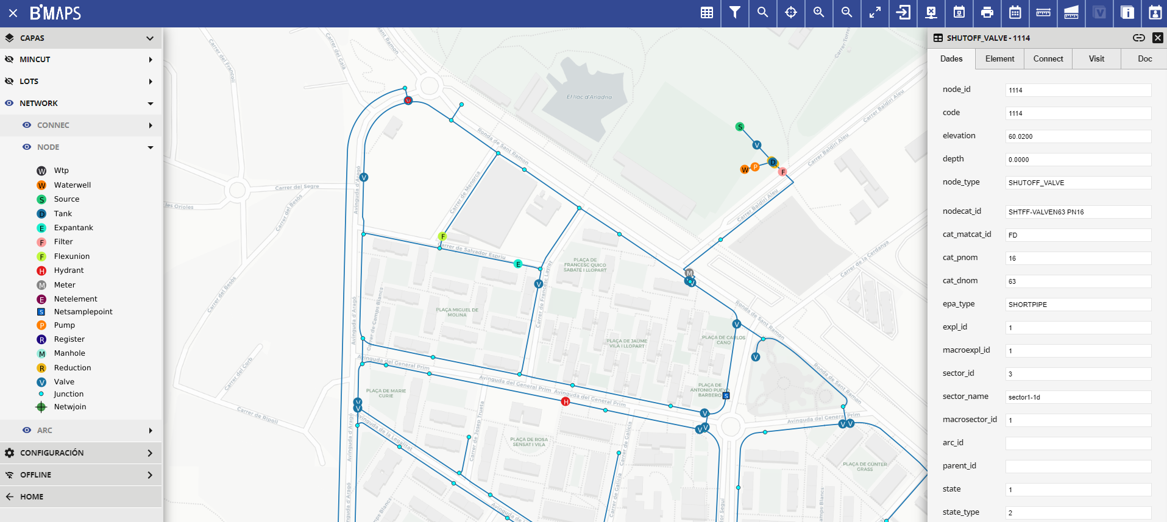Expand the CONFIGURACIÓN section chevron
The height and width of the screenshot is (522, 1167).
[150, 453]
